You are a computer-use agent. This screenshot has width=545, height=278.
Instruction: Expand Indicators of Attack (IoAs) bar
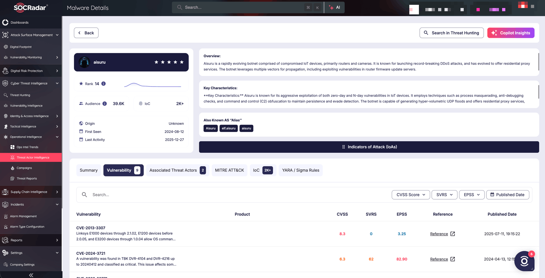pyautogui.click(x=369, y=147)
